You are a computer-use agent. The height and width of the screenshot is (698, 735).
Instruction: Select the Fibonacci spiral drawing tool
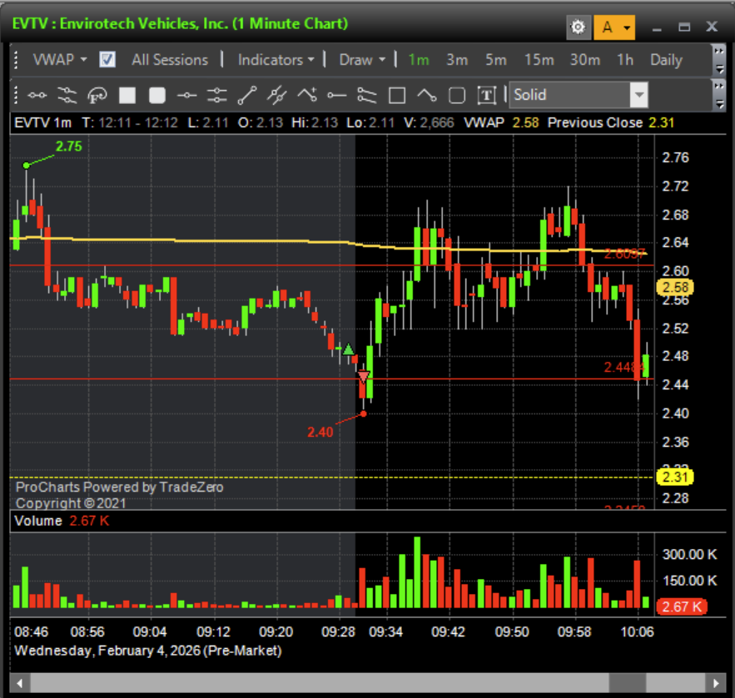[x=97, y=95]
